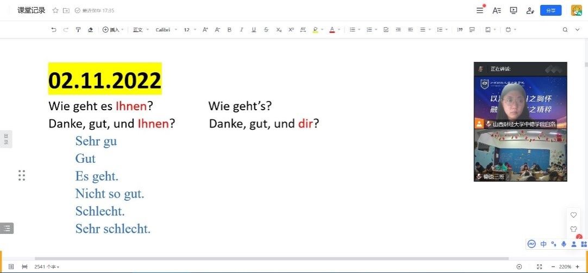Open the 正文 paragraph style dropdown

(x=141, y=30)
